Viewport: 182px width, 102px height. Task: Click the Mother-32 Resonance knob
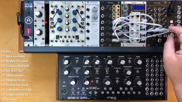(122, 62)
